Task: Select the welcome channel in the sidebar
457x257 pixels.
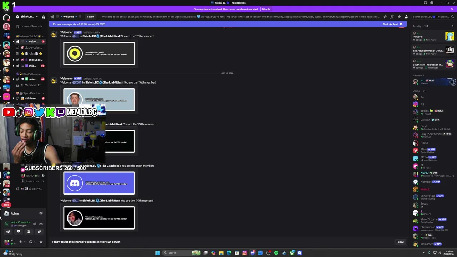Action: click(30, 41)
